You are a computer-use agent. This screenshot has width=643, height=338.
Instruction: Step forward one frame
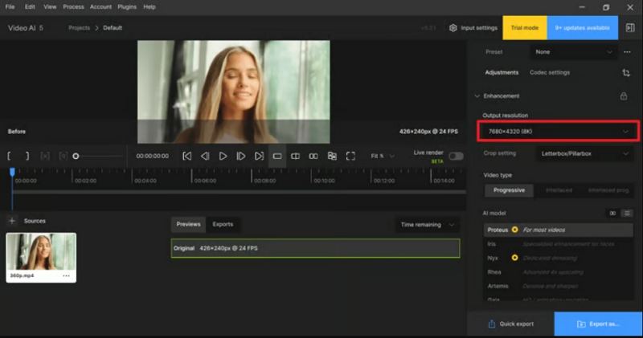click(241, 156)
